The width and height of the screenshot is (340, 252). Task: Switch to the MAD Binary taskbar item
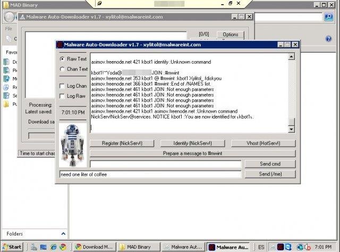(139, 247)
